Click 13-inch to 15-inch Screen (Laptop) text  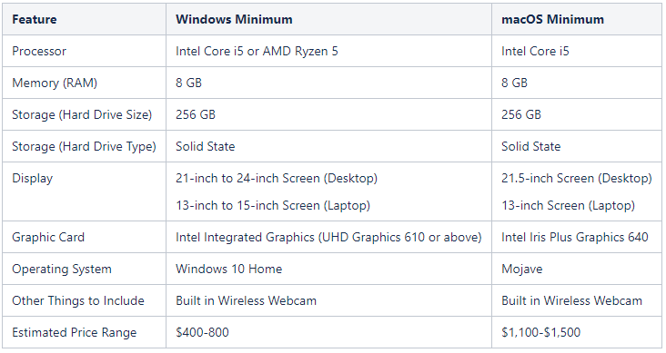pyautogui.click(x=273, y=205)
